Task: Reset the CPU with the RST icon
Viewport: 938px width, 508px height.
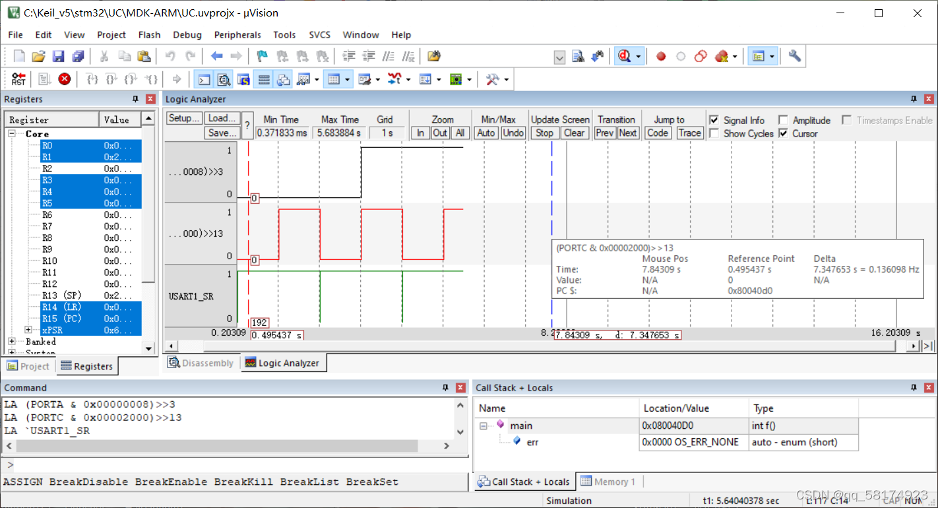Action: coord(18,80)
